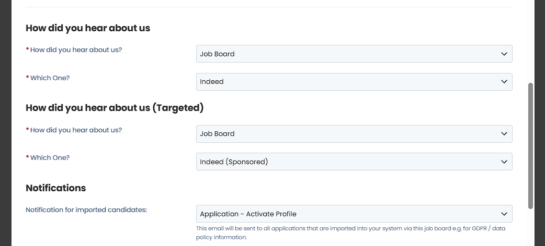Open first Job Board dropdown under top heading
The image size is (545, 246).
click(x=354, y=54)
